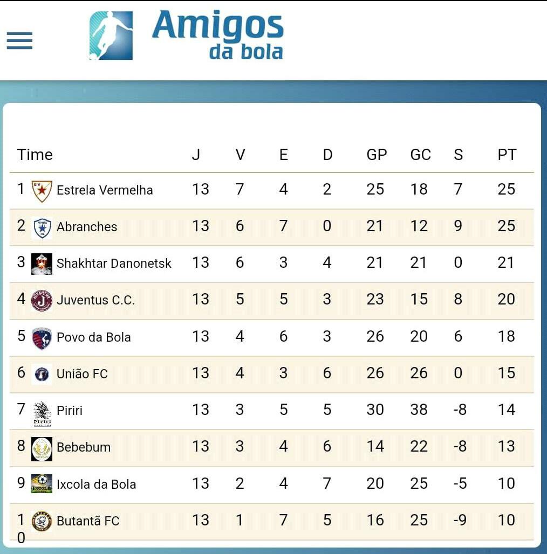The width and height of the screenshot is (547, 554).
Task: Open Shakhtar Danonetsk team name link
Action: [114, 264]
